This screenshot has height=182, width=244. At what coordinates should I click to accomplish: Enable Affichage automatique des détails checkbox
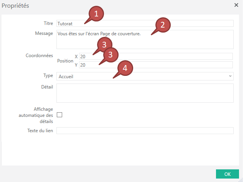click(x=59, y=115)
